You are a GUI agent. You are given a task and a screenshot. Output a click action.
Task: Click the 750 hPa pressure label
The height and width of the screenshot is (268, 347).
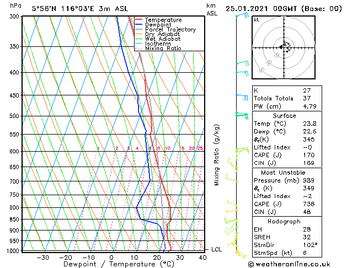click(15, 195)
